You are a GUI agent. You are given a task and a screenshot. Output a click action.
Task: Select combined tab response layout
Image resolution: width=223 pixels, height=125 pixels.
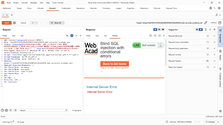(163, 29)
